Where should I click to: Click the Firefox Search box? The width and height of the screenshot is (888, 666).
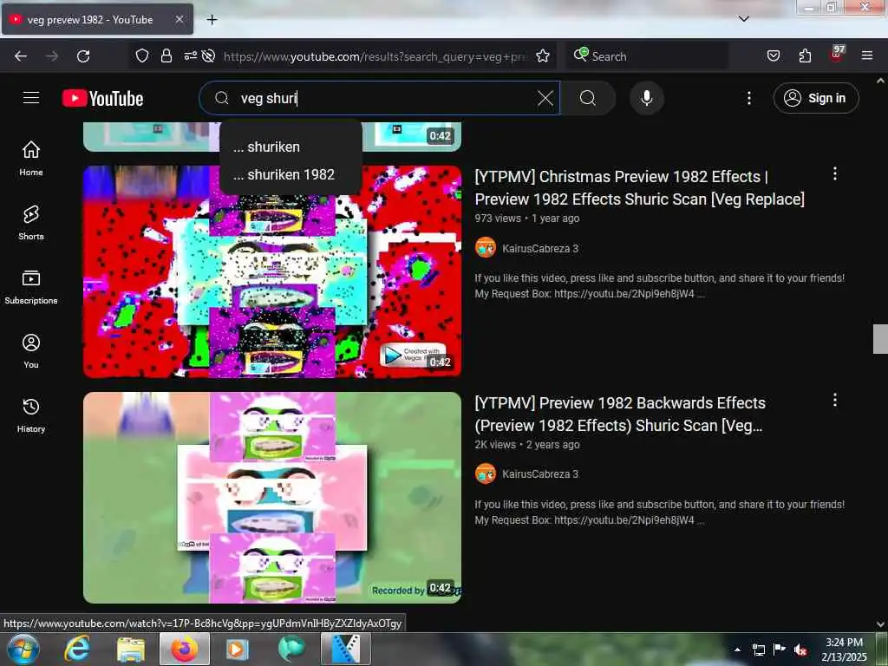coord(647,56)
